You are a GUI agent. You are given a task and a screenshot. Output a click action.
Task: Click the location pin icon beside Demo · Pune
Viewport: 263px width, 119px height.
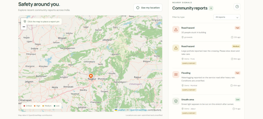[182, 59]
